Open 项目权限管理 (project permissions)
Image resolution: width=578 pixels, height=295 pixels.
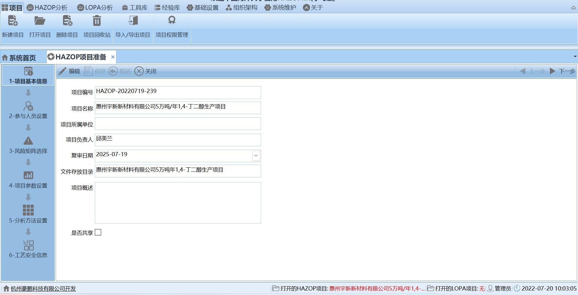[x=172, y=26]
